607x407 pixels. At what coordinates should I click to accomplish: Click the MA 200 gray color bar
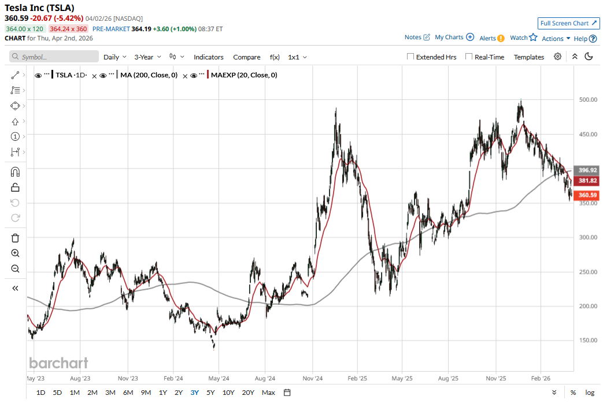tap(117, 74)
